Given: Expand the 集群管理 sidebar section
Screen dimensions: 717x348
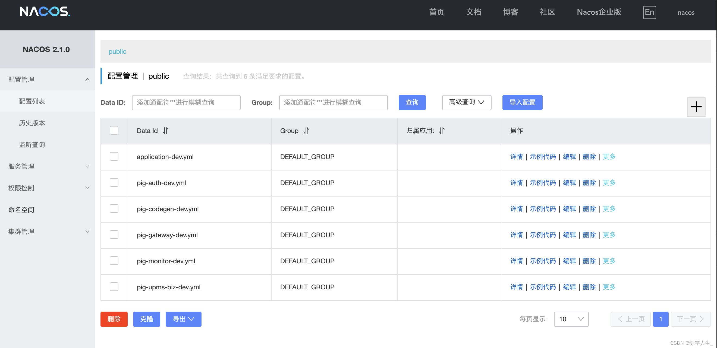Looking at the screenshot, I should [x=47, y=232].
